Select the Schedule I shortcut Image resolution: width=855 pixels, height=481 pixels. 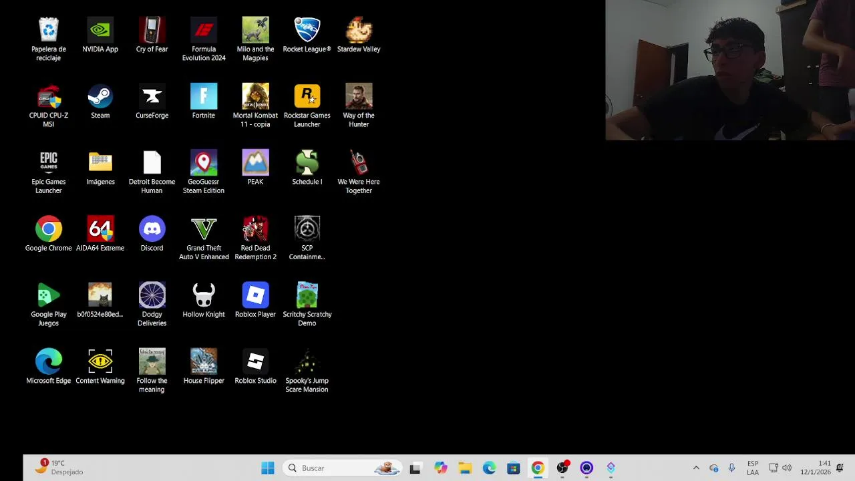(x=307, y=168)
